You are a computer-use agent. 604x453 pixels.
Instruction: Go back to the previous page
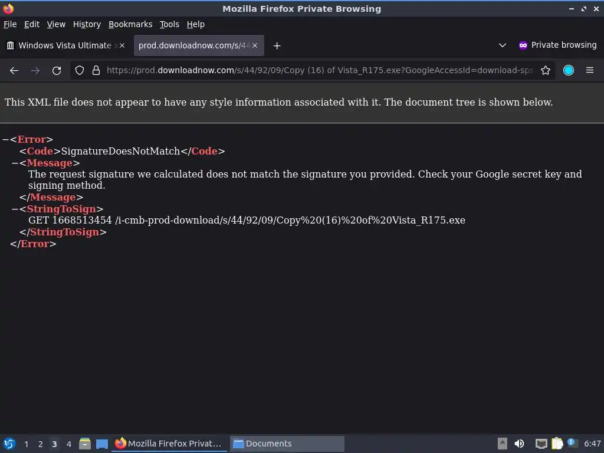pyautogui.click(x=14, y=71)
